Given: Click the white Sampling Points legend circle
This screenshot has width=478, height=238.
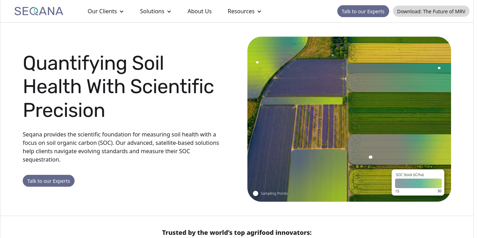Looking at the screenshot, I should pyautogui.click(x=255, y=193).
